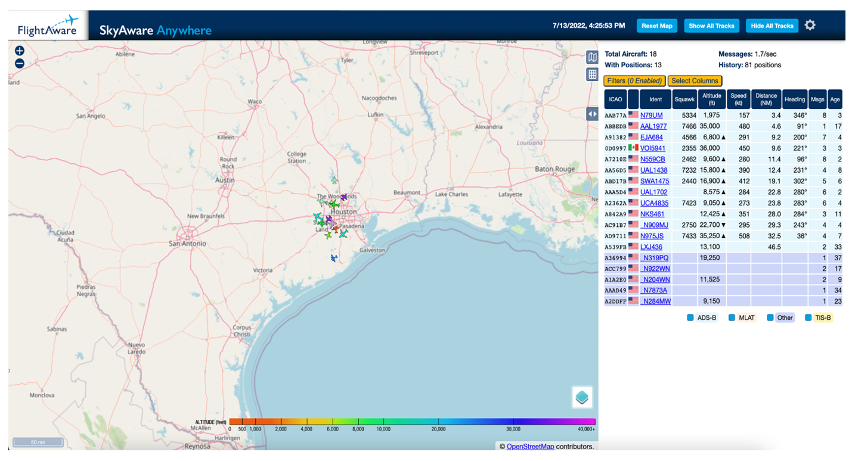The image size is (855, 461).
Task: Click the altitude color scale bar
Action: coord(413,422)
